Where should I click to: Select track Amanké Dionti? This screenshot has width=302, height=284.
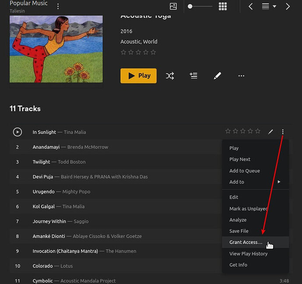(49, 236)
